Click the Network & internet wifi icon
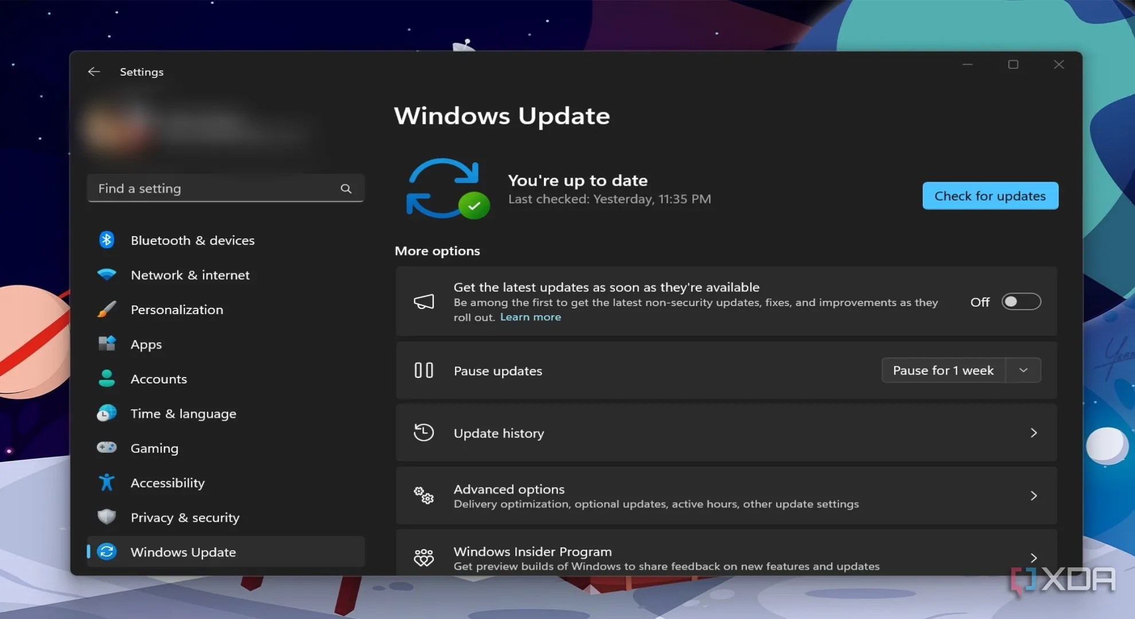The image size is (1135, 619). pos(107,275)
